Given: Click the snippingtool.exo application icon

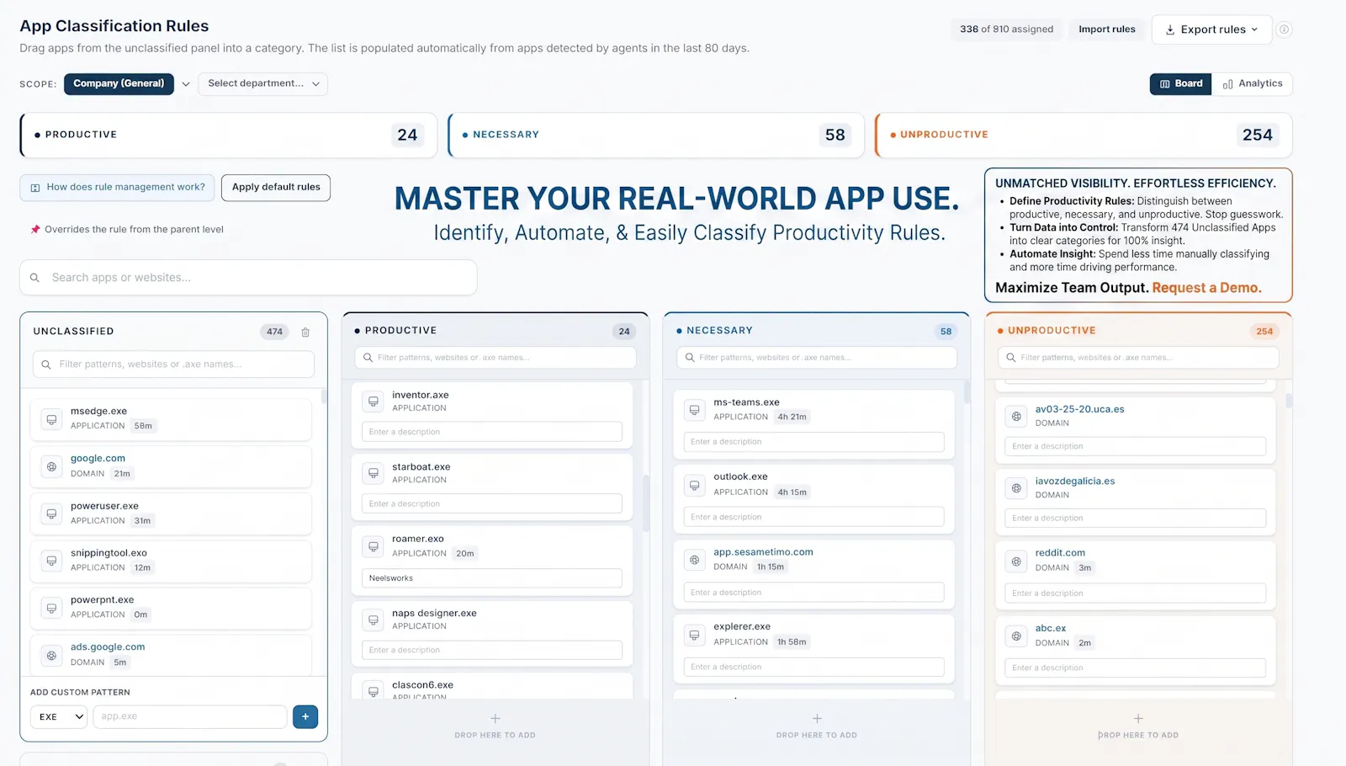Looking at the screenshot, I should 51,560.
